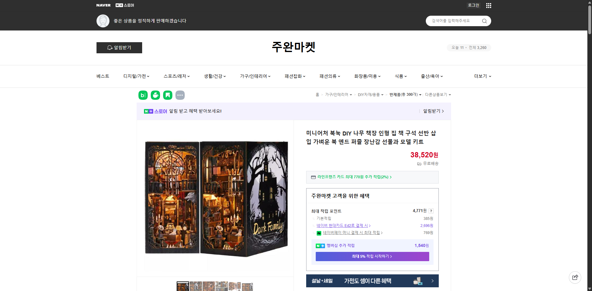
Task: Click the NAVER logo
Action: click(104, 5)
